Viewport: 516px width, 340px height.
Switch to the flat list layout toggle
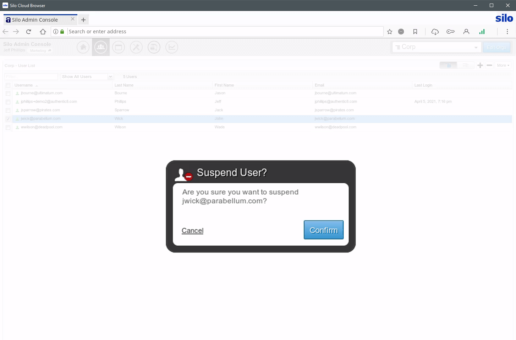click(466, 65)
